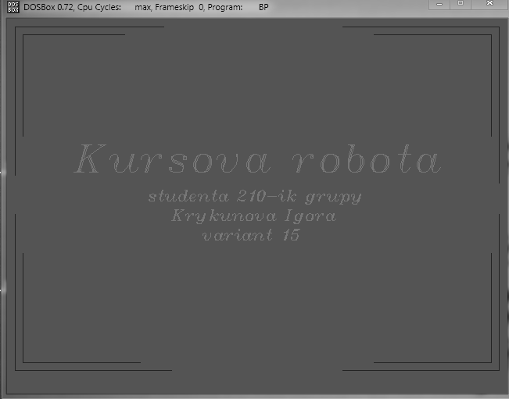The width and height of the screenshot is (509, 399).
Task: Click the "Krykunova Igora" name text
Action: pos(253,216)
